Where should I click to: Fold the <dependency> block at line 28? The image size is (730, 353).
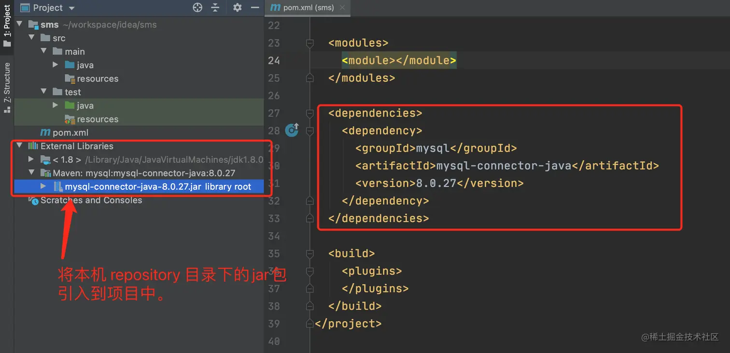tap(309, 131)
